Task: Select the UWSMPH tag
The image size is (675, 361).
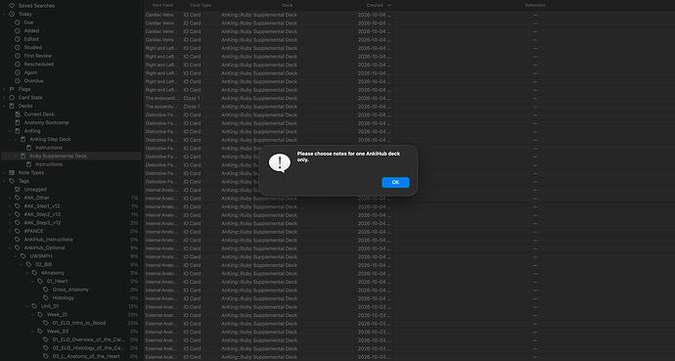Action: point(41,256)
